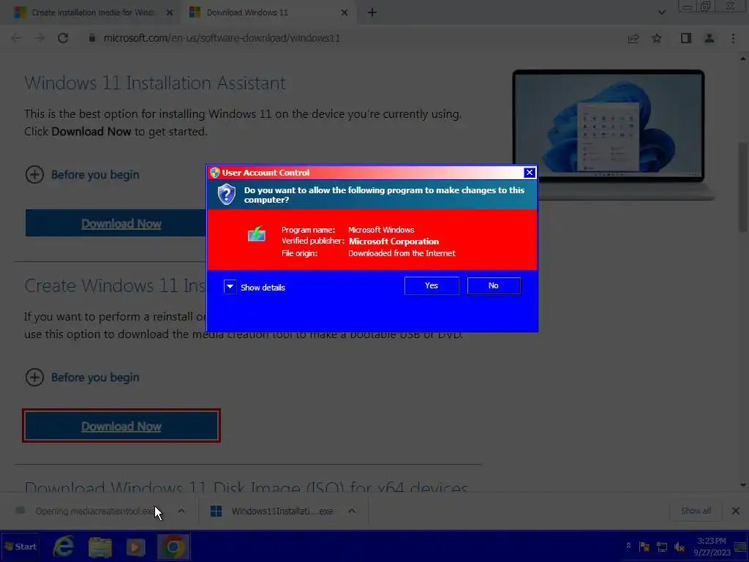This screenshot has width=749, height=562.
Task: Click the Show desktop button
Action: click(741, 547)
